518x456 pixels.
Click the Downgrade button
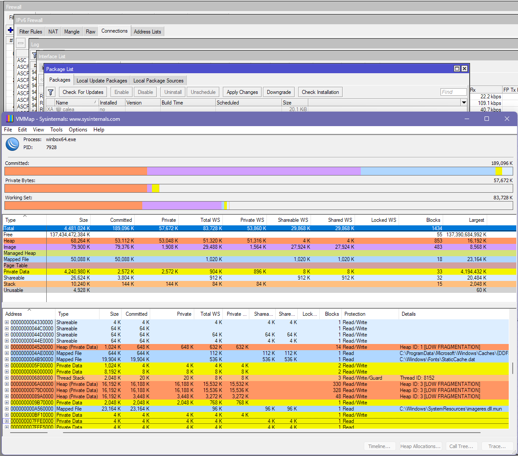tap(279, 92)
